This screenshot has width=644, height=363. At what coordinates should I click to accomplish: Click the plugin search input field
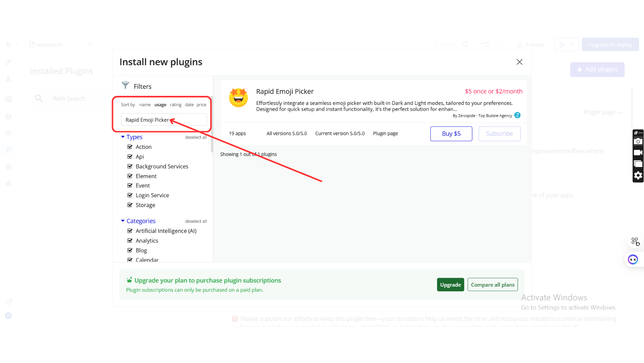pos(164,120)
